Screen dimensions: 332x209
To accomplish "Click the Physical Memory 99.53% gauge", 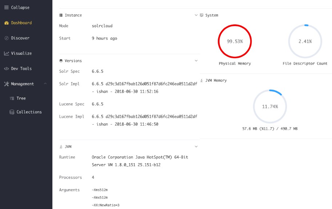I will coord(235,41).
